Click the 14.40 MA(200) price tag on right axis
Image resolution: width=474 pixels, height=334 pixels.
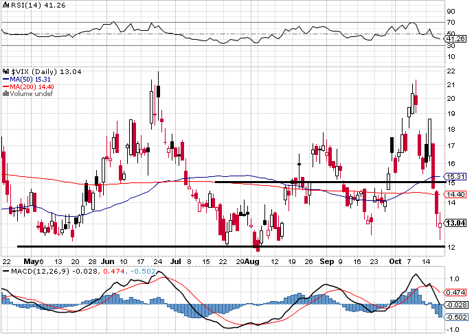455,194
